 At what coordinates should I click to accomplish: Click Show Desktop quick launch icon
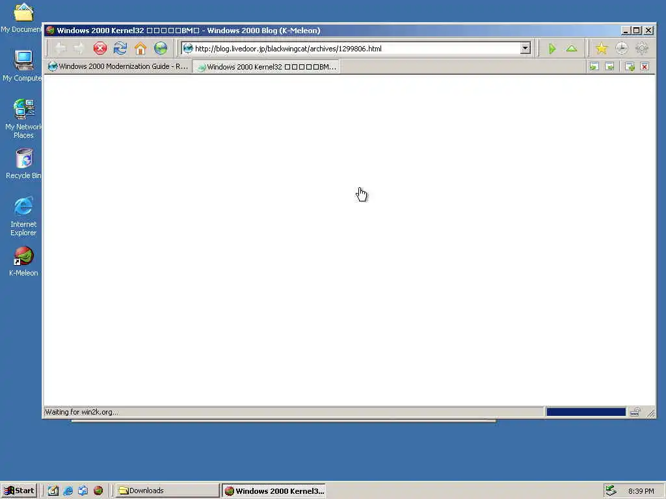(53, 491)
